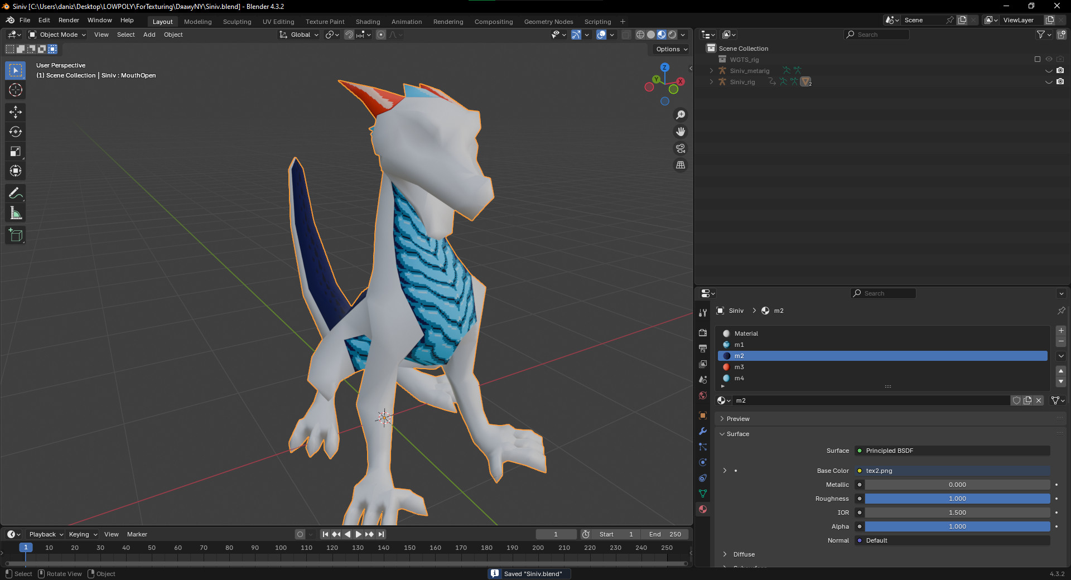The image size is (1071, 580).
Task: Switch to the Shading workspace tab
Action: 368,22
